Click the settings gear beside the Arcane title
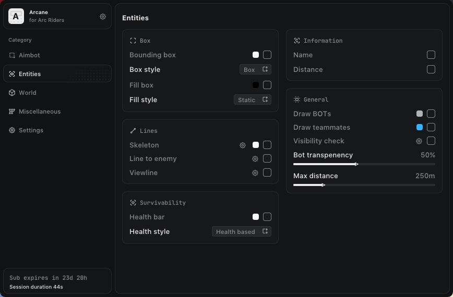Image resolution: width=453 pixels, height=297 pixels. coord(103,17)
